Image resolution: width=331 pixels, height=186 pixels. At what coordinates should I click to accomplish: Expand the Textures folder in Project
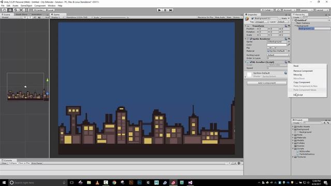[x=293, y=157]
